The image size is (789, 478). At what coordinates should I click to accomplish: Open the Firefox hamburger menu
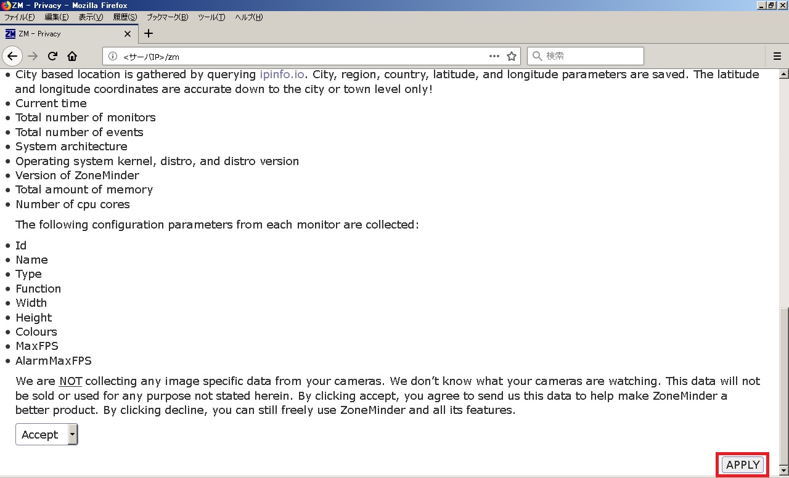[777, 56]
